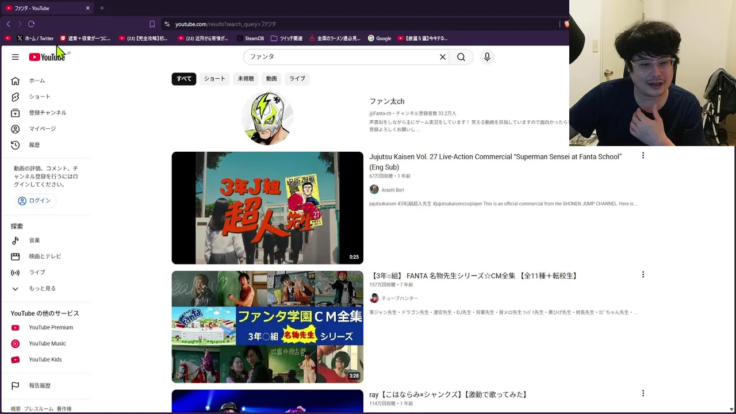
Task: Open options menu for Jujutsu Kaisen video
Action: pyautogui.click(x=643, y=156)
